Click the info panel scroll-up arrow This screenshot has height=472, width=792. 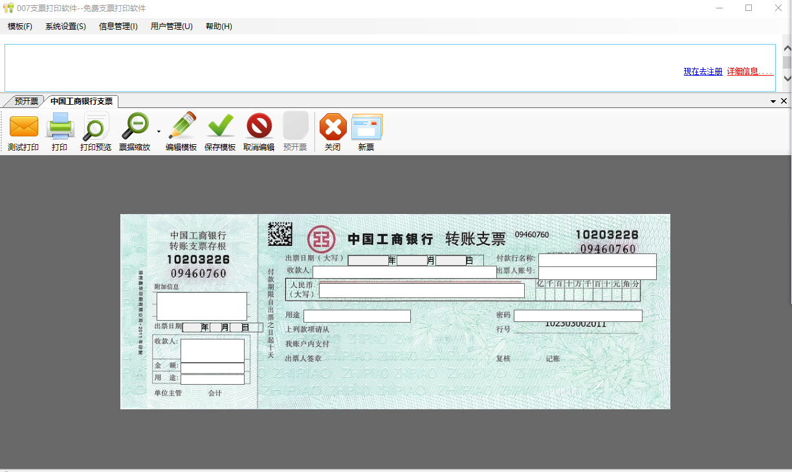(787, 48)
